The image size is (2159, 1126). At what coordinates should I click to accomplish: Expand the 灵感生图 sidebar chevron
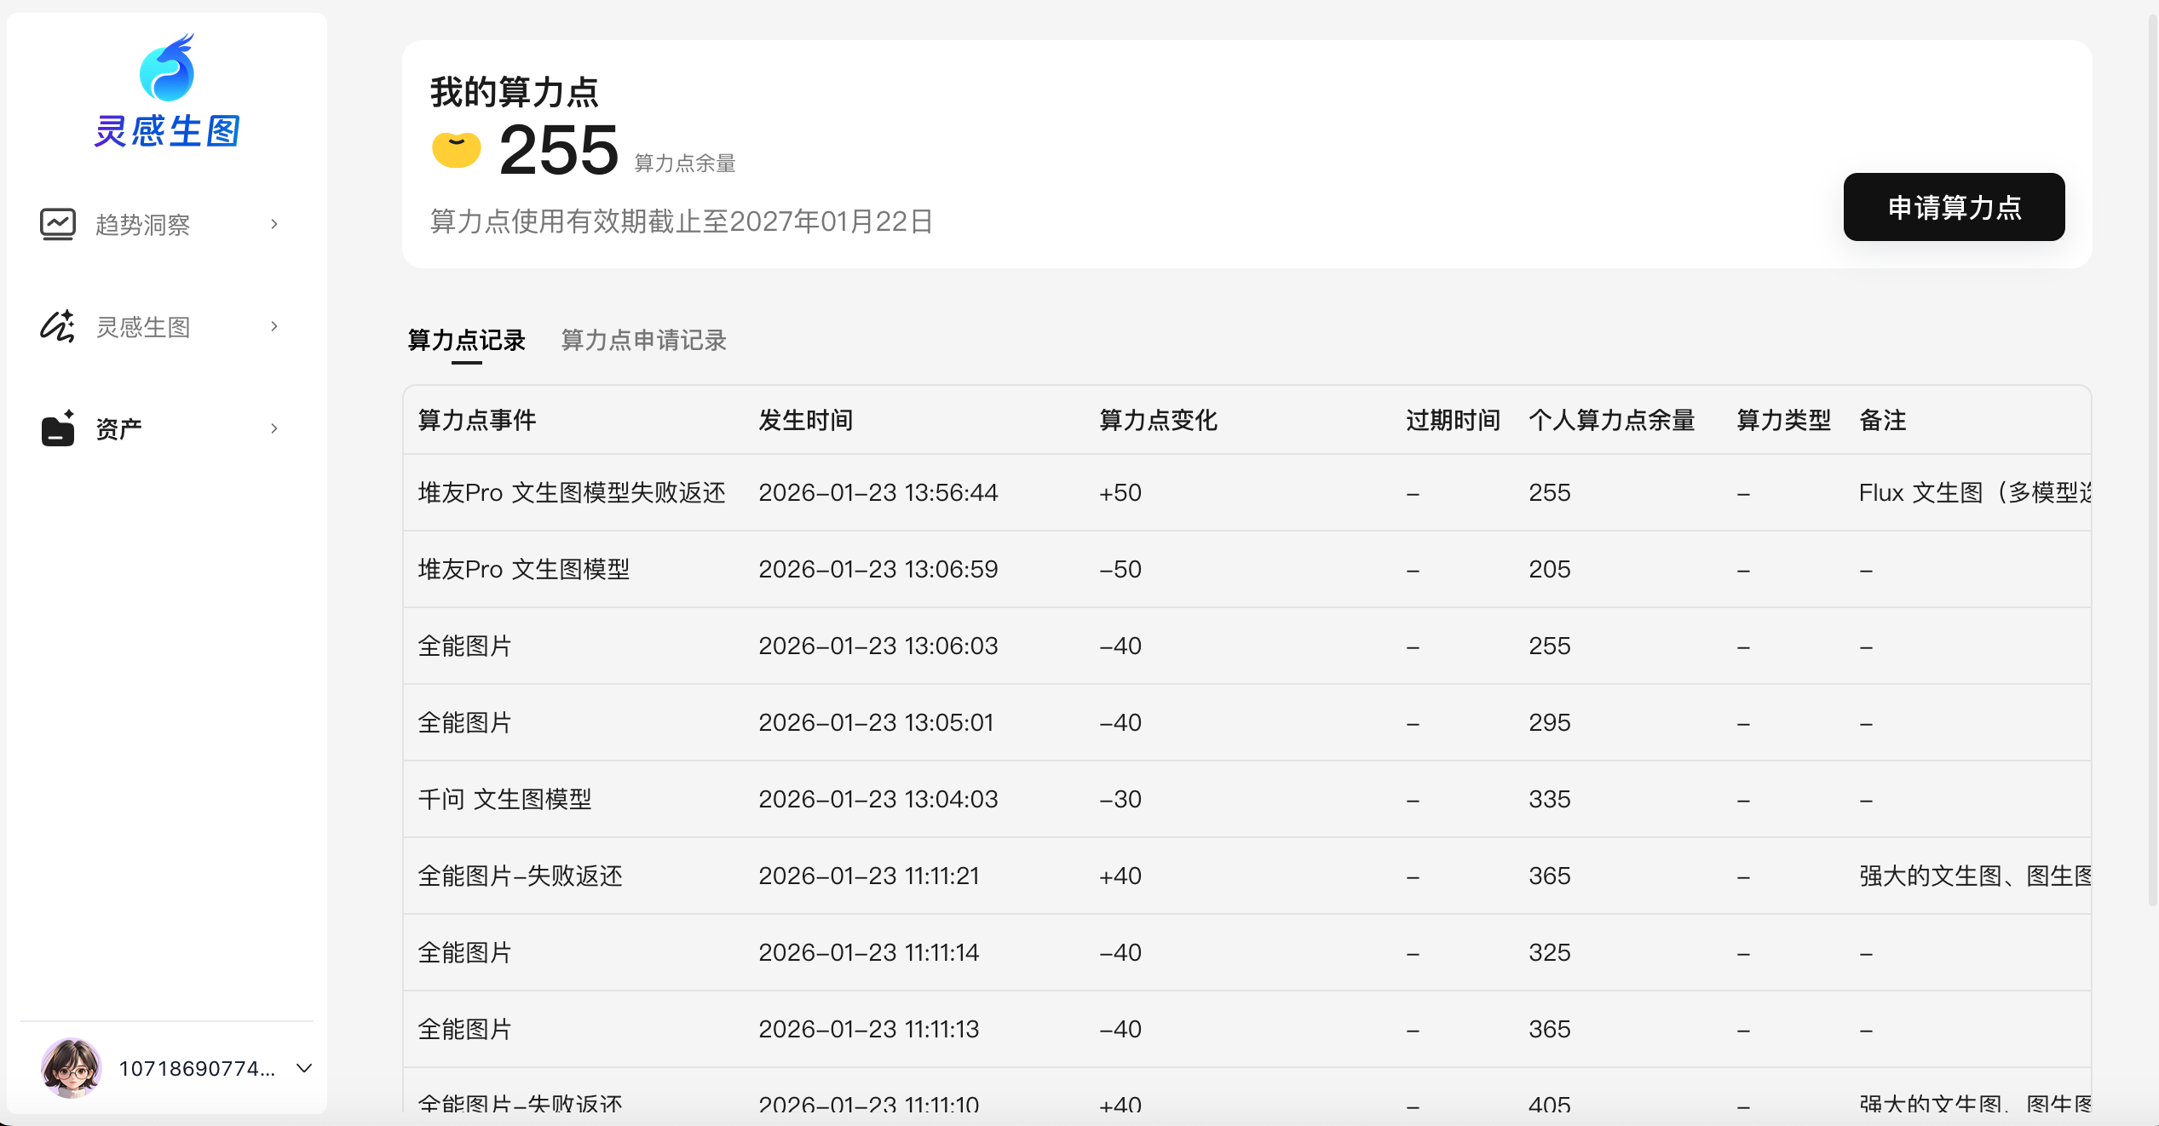(x=273, y=326)
